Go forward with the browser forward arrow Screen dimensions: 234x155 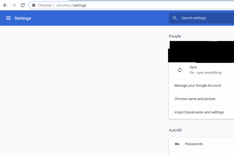coord(14,5)
